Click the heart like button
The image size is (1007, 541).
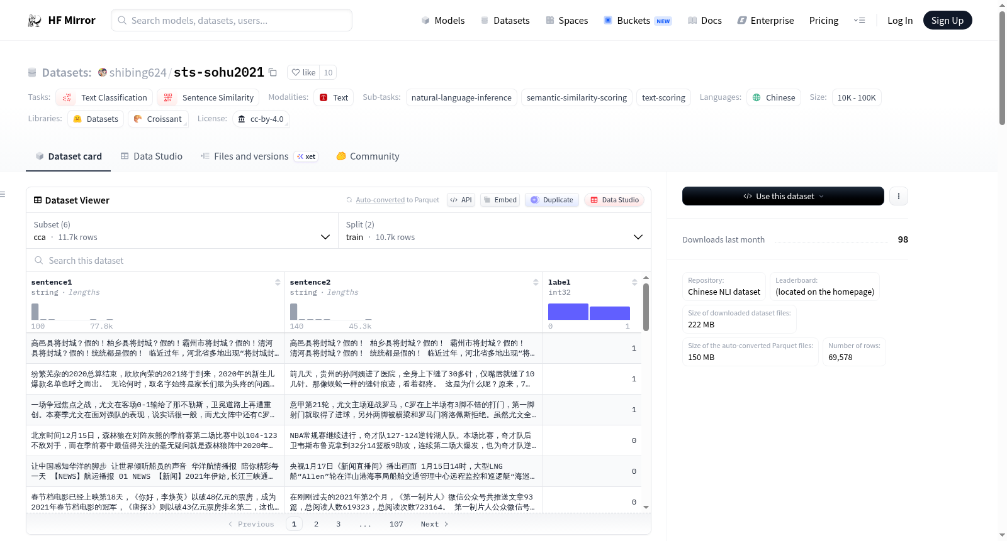point(303,72)
